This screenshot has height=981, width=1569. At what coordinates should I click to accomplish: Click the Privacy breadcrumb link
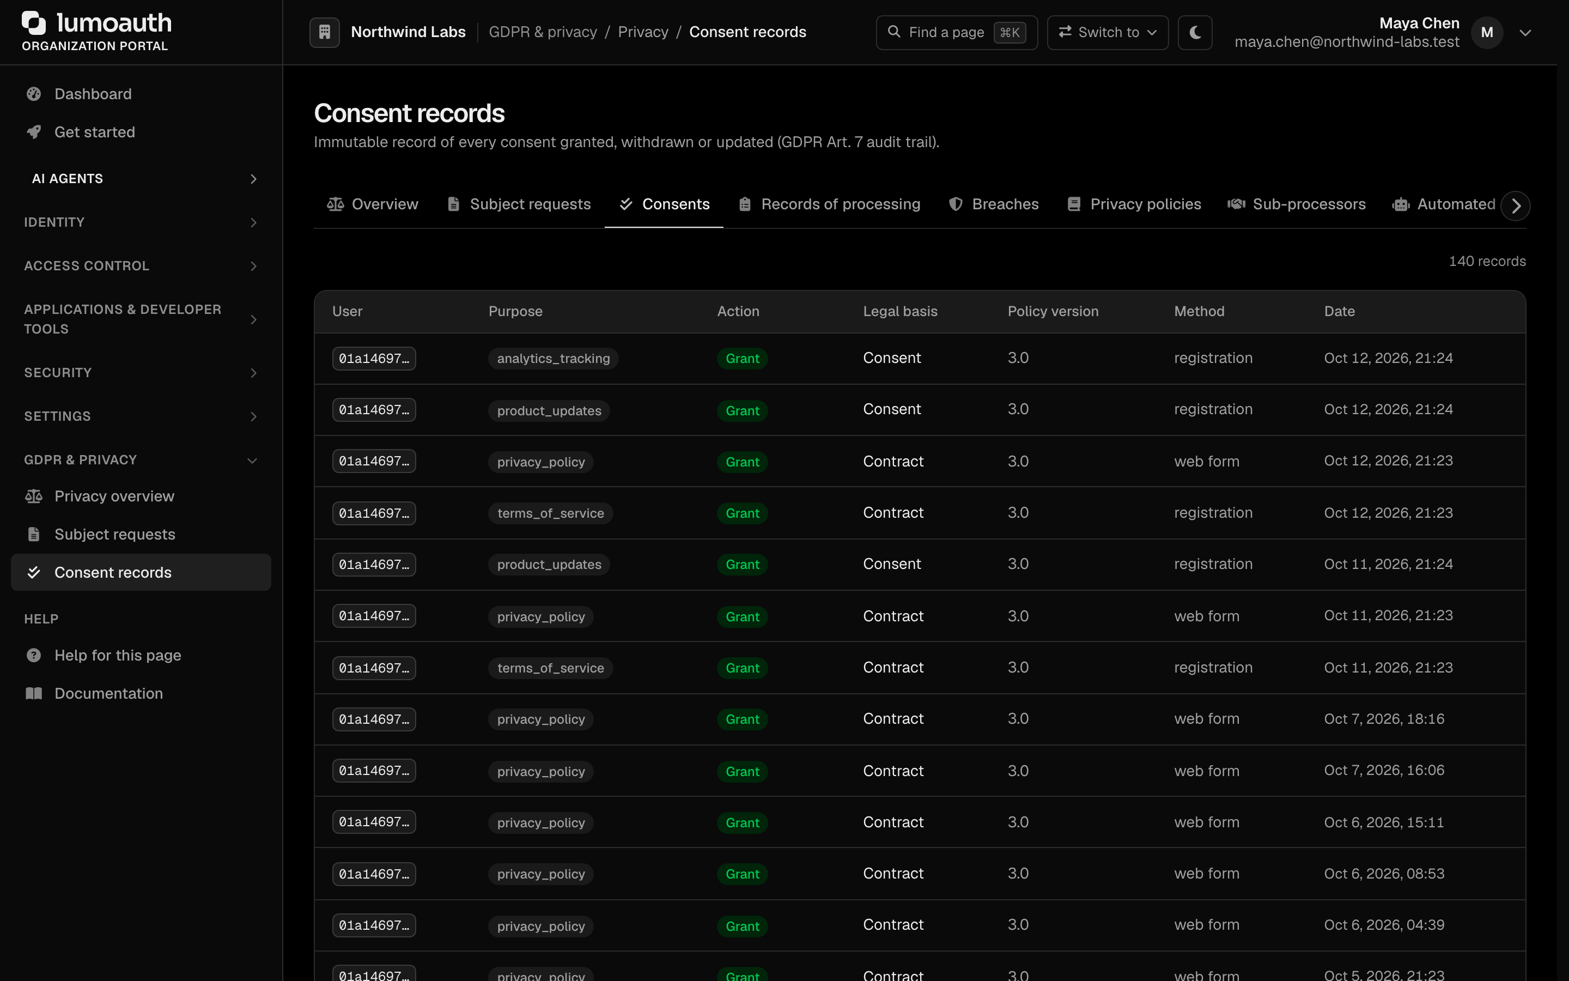(x=642, y=32)
